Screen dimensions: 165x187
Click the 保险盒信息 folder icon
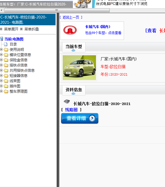[x=6, y=60]
